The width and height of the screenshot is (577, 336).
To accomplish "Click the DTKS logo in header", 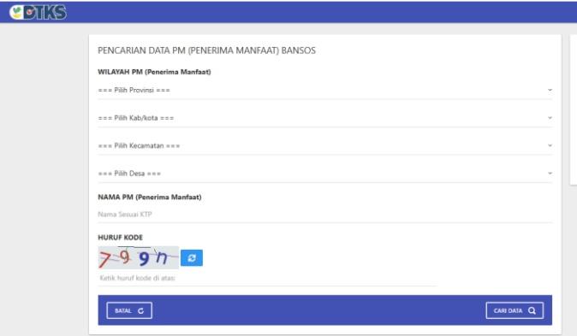I will 39,13.
